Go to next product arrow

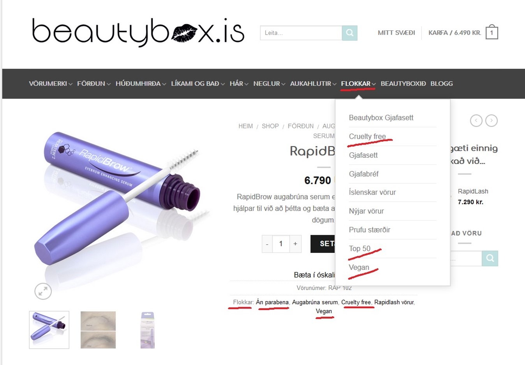coord(492,120)
